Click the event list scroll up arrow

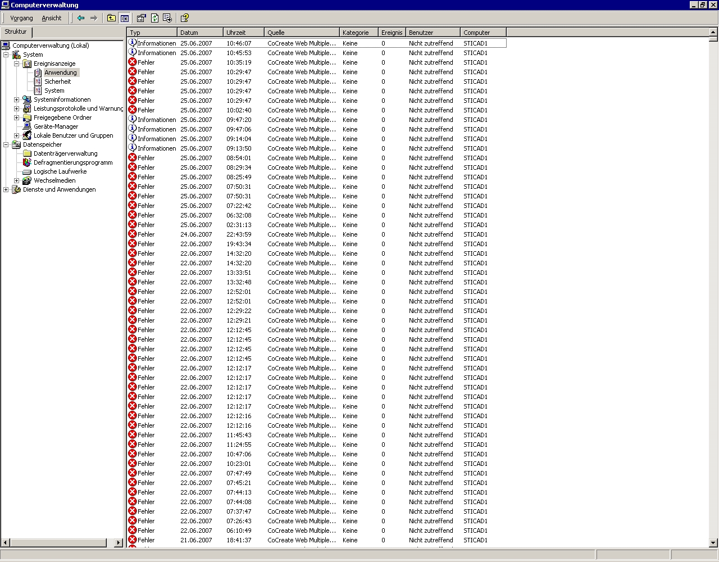point(713,33)
